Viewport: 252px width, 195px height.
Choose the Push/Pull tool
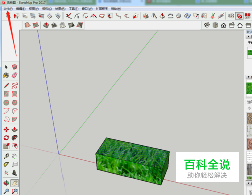[x=15, y=130]
